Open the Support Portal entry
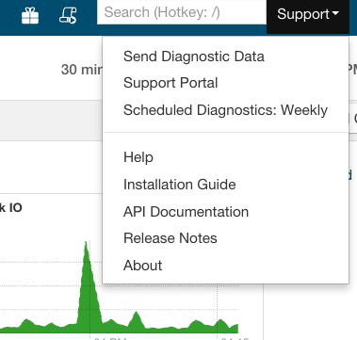The width and height of the screenshot is (357, 340). tap(170, 83)
